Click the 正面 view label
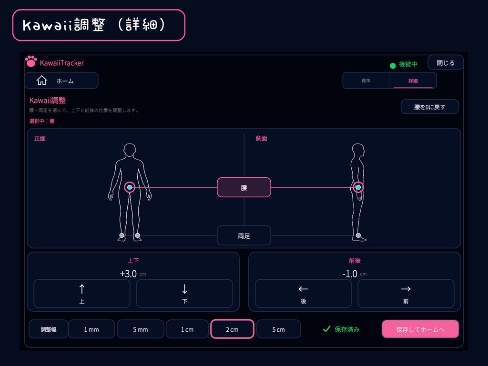This screenshot has height=366, width=488. (40, 138)
